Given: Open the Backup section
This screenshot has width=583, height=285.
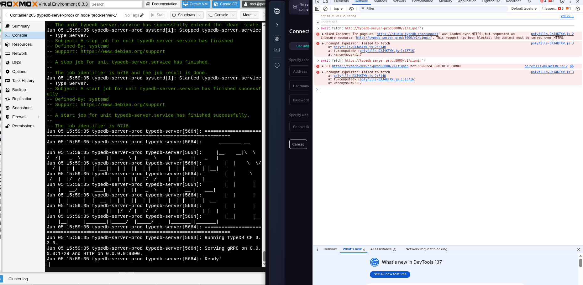Looking at the screenshot, I should 19,90.
